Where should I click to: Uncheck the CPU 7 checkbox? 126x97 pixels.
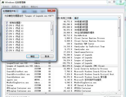(7, 45)
